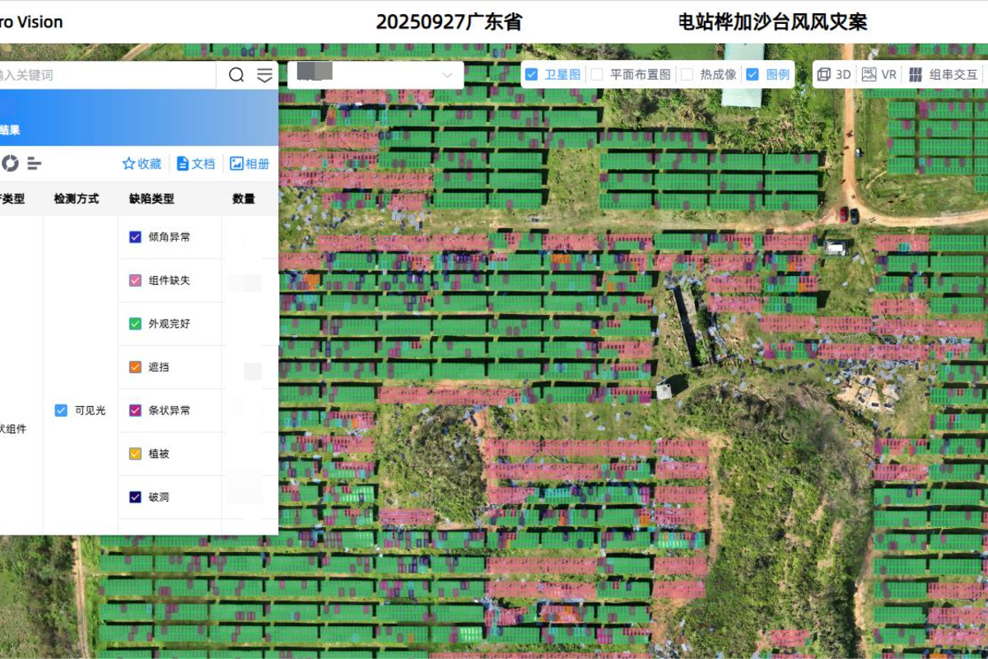Enable the 平面布置图 layer checkbox
Screen dimensions: 988x659
(x=597, y=74)
